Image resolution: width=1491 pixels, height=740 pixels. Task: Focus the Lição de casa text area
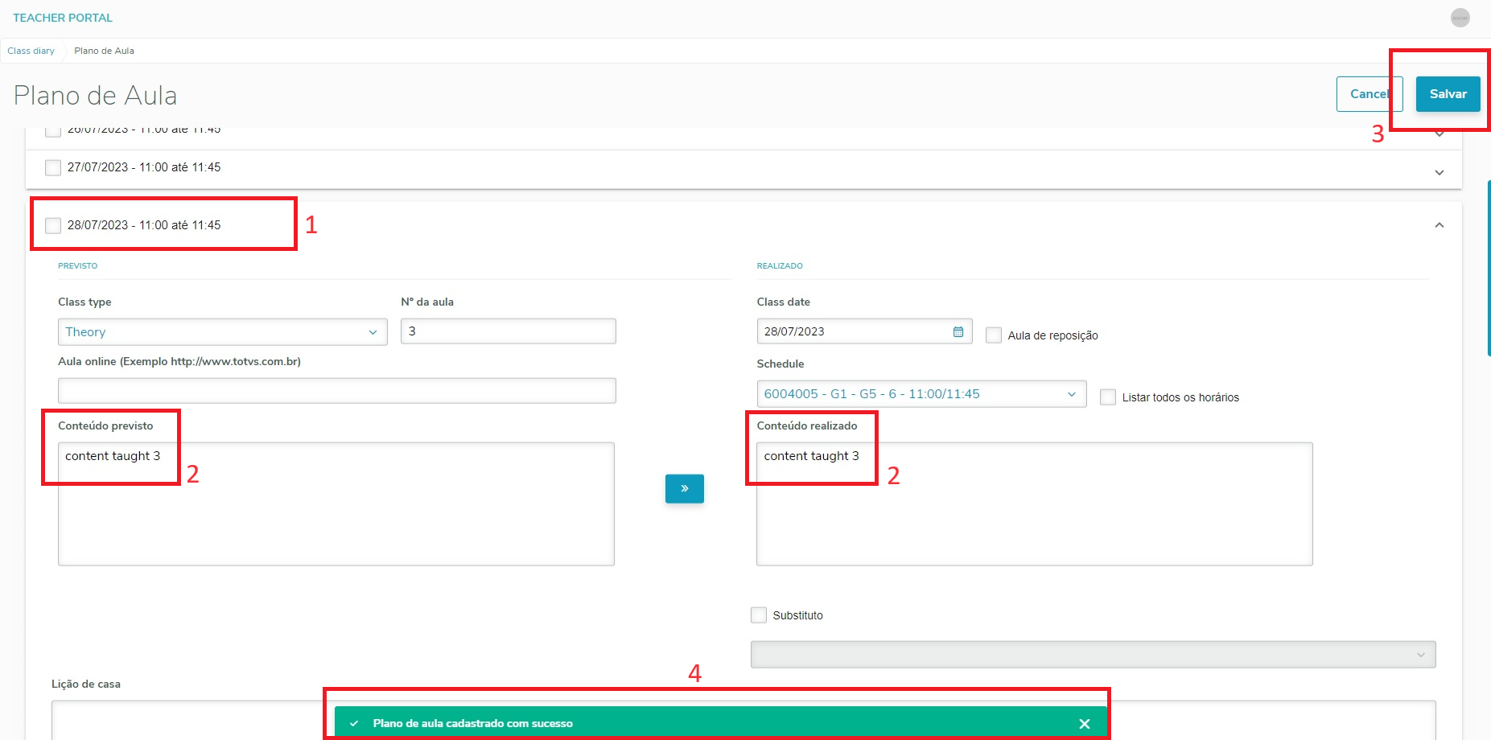(743, 720)
